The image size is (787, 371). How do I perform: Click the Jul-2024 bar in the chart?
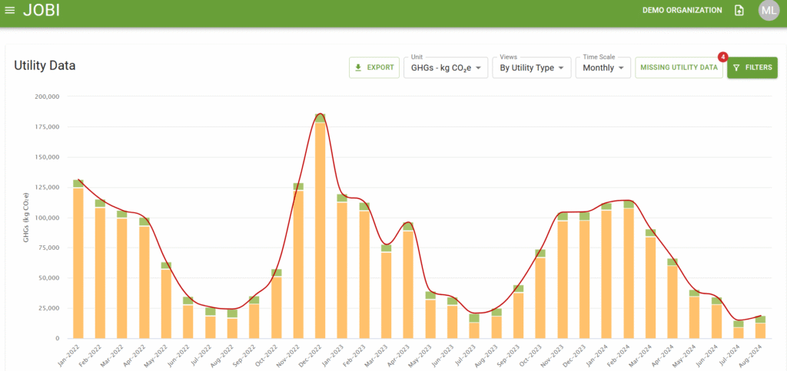[739, 330]
